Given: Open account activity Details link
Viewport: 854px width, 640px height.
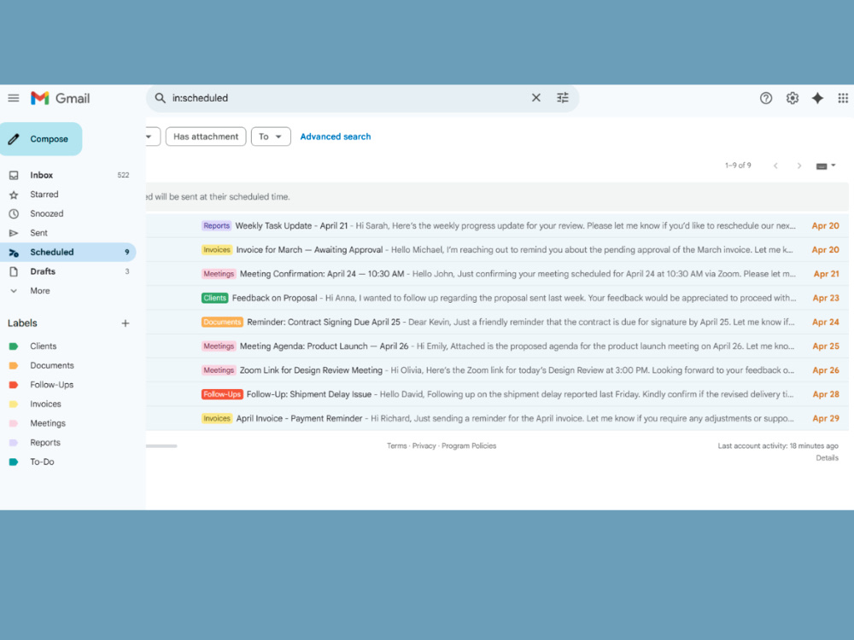Looking at the screenshot, I should 827,457.
